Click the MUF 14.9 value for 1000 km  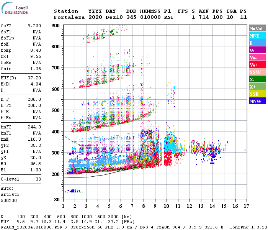click(x=87, y=222)
